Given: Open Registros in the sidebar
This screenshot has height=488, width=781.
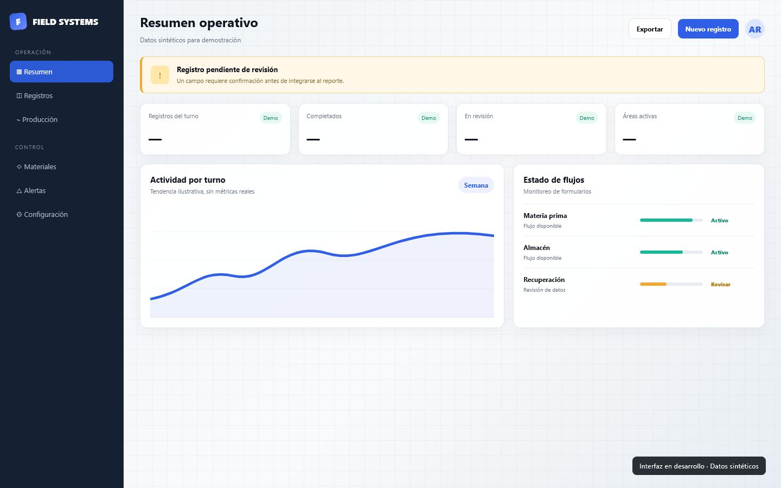Looking at the screenshot, I should pyautogui.click(x=61, y=95).
